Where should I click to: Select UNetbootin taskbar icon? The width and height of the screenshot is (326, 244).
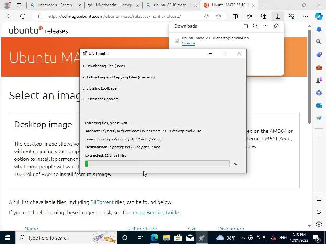202,238
